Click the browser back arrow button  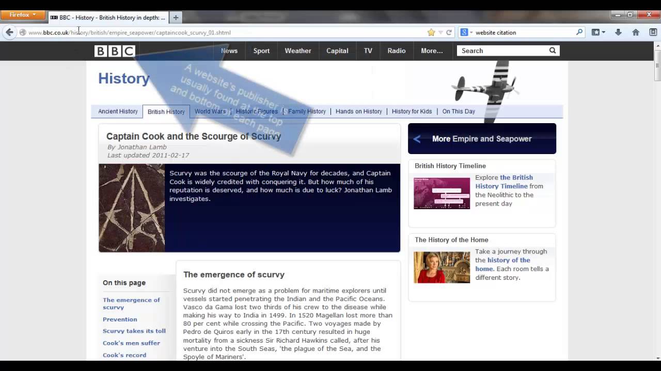click(9, 32)
